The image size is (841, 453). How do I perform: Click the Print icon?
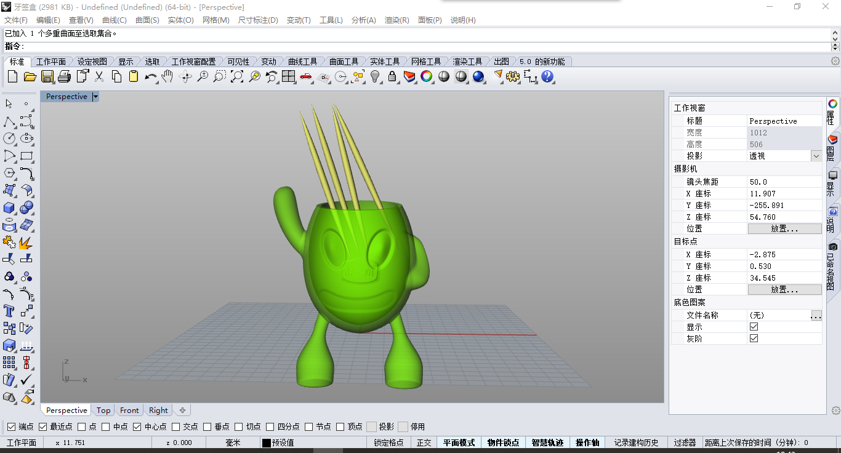pyautogui.click(x=64, y=76)
